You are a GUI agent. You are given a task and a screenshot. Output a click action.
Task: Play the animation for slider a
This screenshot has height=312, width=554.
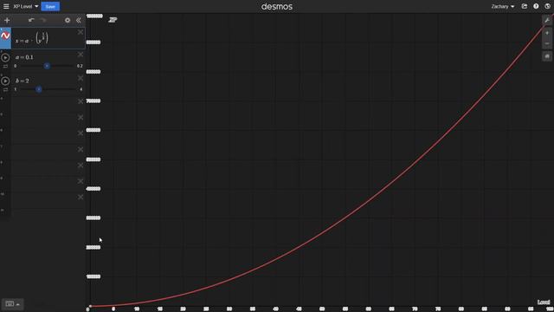coord(5,57)
